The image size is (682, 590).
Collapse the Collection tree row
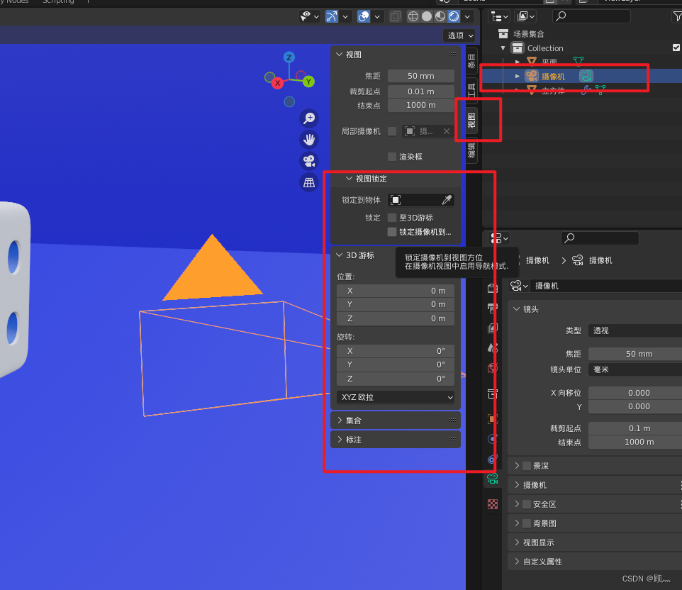coord(503,48)
